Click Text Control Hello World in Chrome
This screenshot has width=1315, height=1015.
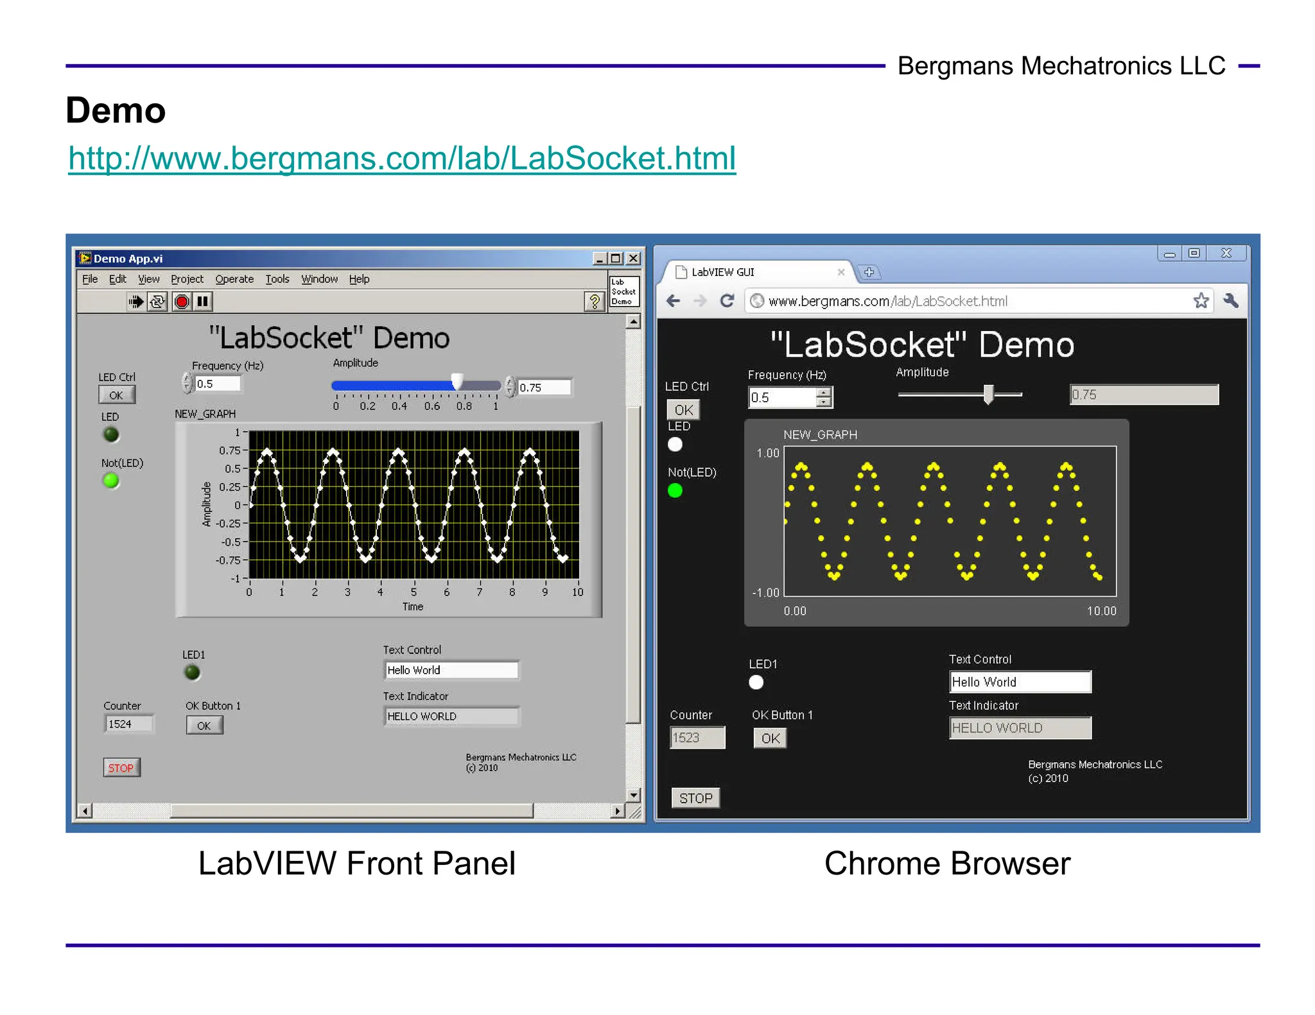[x=1020, y=681]
